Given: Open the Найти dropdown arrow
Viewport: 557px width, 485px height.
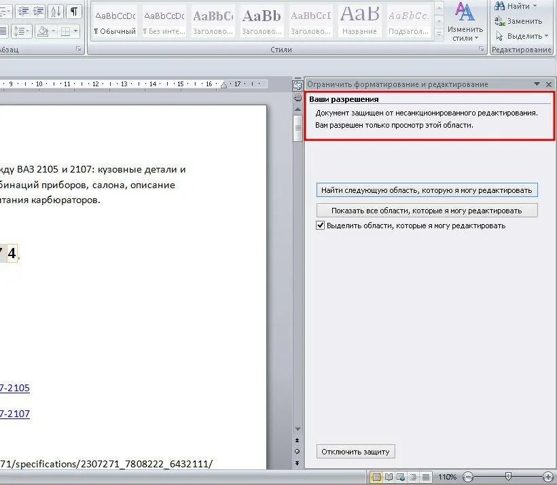Looking at the screenshot, I should [535, 6].
